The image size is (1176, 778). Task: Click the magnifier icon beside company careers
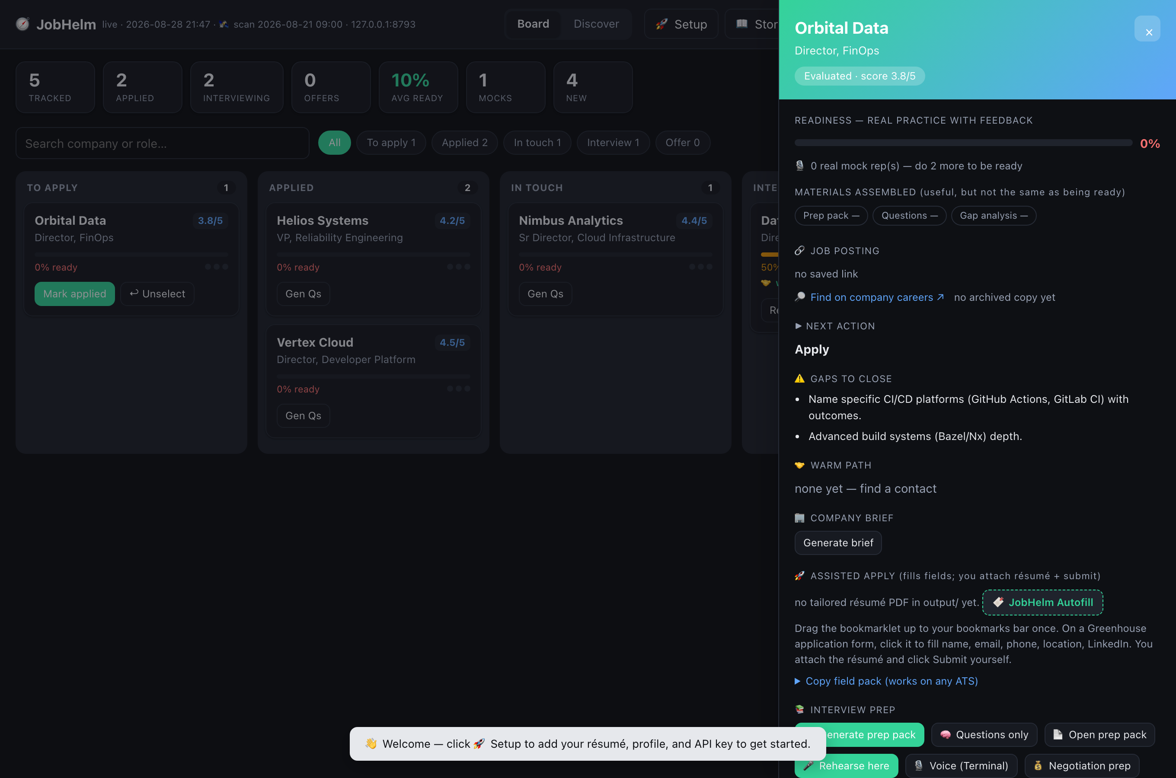pyautogui.click(x=800, y=297)
